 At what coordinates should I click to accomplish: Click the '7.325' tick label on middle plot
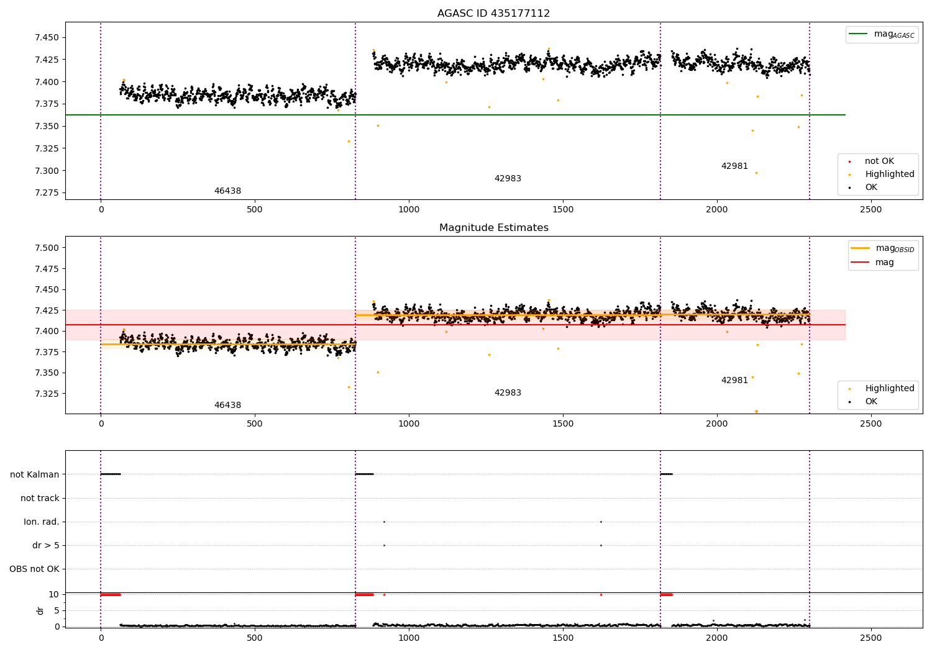(47, 394)
